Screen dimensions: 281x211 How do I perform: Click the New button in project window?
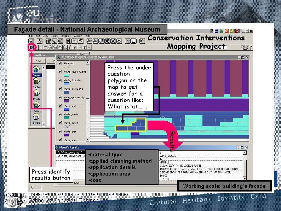pos(38,61)
